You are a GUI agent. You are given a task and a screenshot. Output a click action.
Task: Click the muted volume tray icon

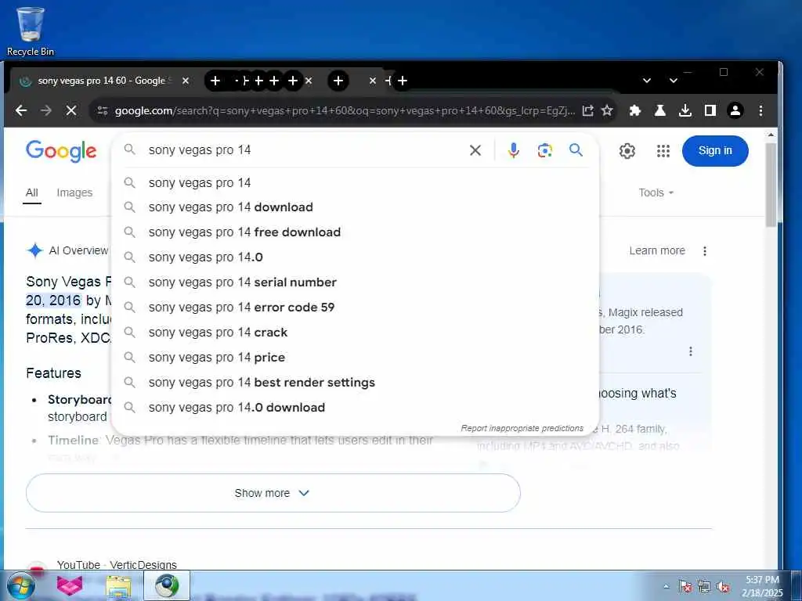click(x=723, y=586)
